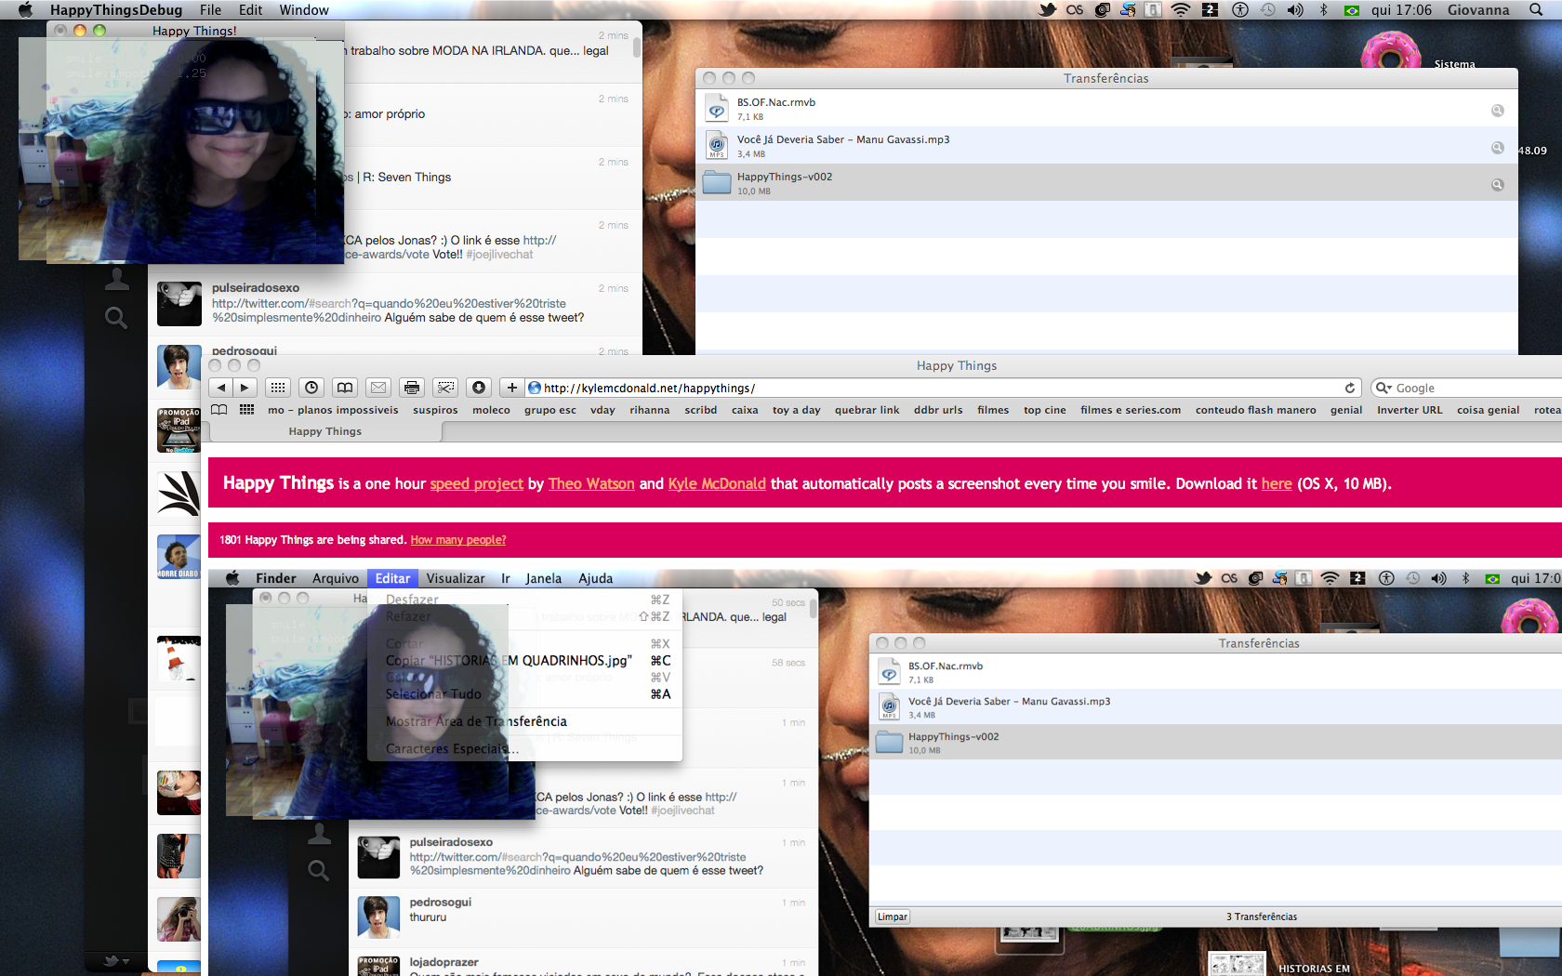Print the page with the printer icon

tap(412, 388)
